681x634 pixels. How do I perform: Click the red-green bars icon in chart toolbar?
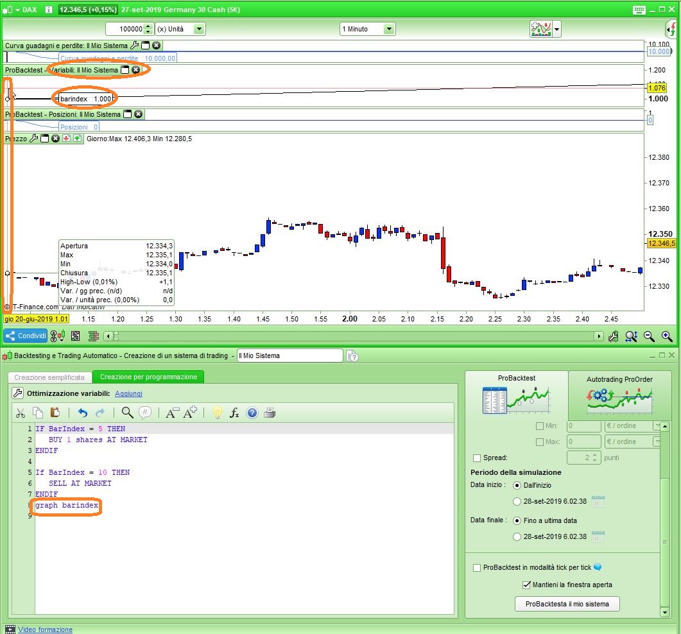pyautogui.click(x=93, y=336)
